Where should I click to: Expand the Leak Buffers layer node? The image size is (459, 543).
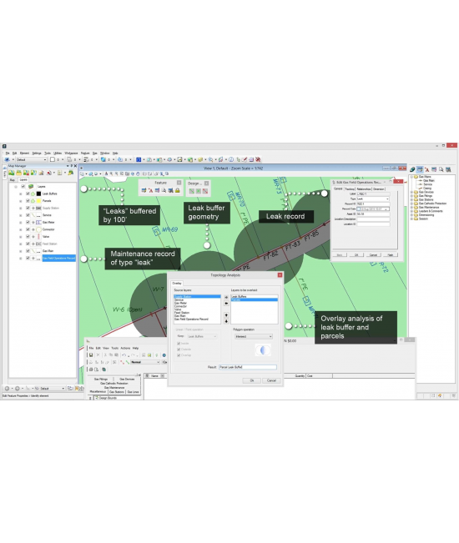20,194
